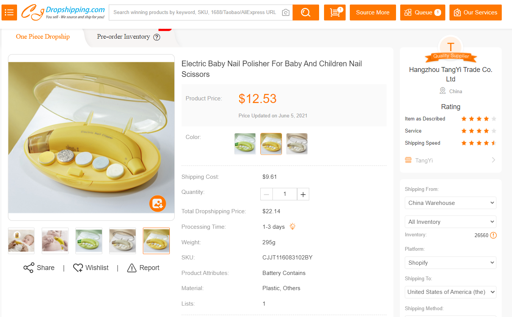Image resolution: width=512 pixels, height=317 pixels.
Task: Click the camera image search icon
Action: point(286,12)
